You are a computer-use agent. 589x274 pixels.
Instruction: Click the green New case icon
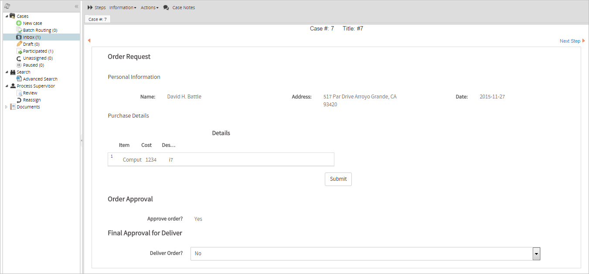[19, 23]
